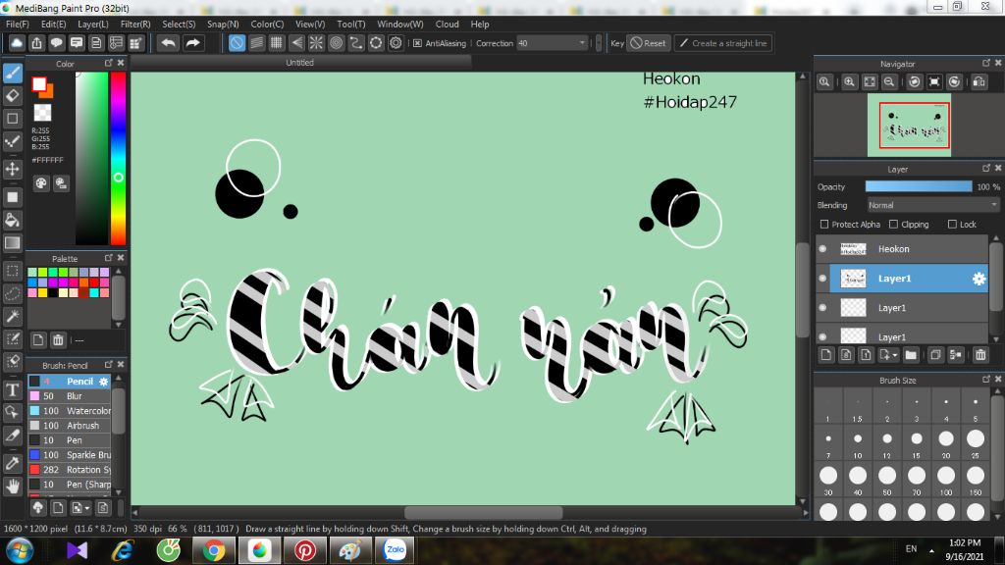
Task: Zoom in using the Navigator magnifier plus
Action: coord(849,82)
